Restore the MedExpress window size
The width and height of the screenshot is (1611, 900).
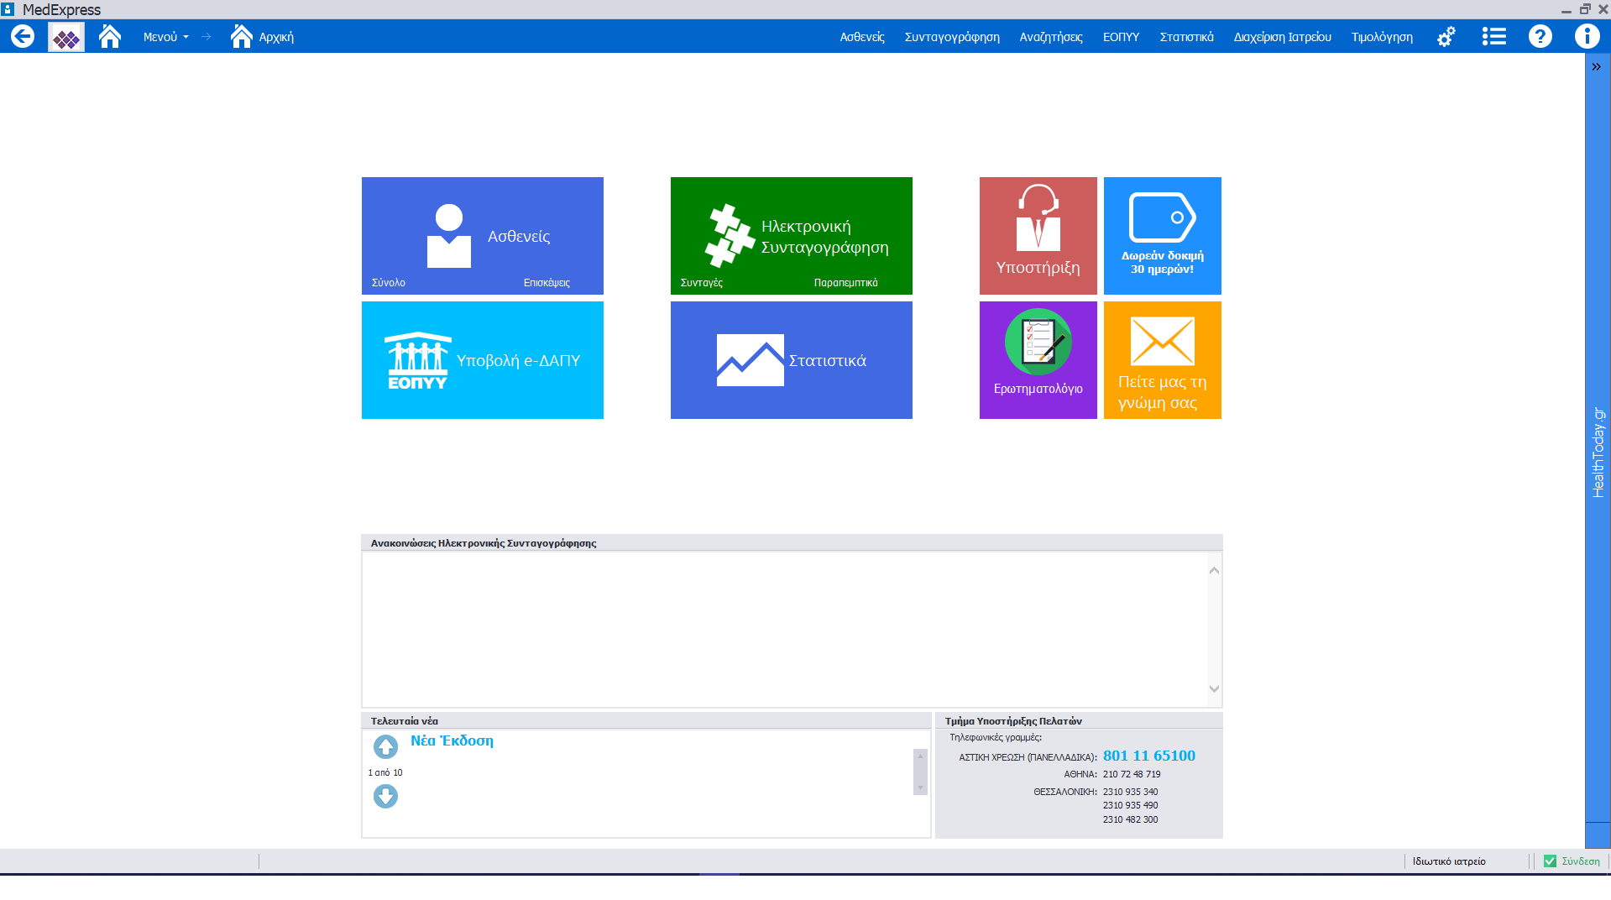1585,9
